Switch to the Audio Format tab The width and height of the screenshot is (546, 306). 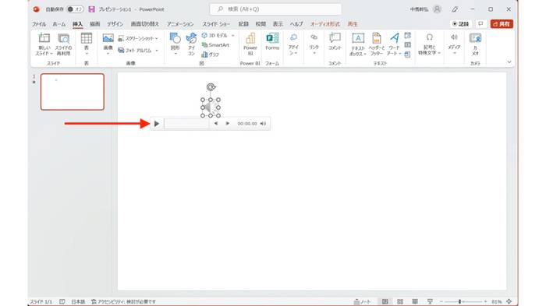[325, 24]
